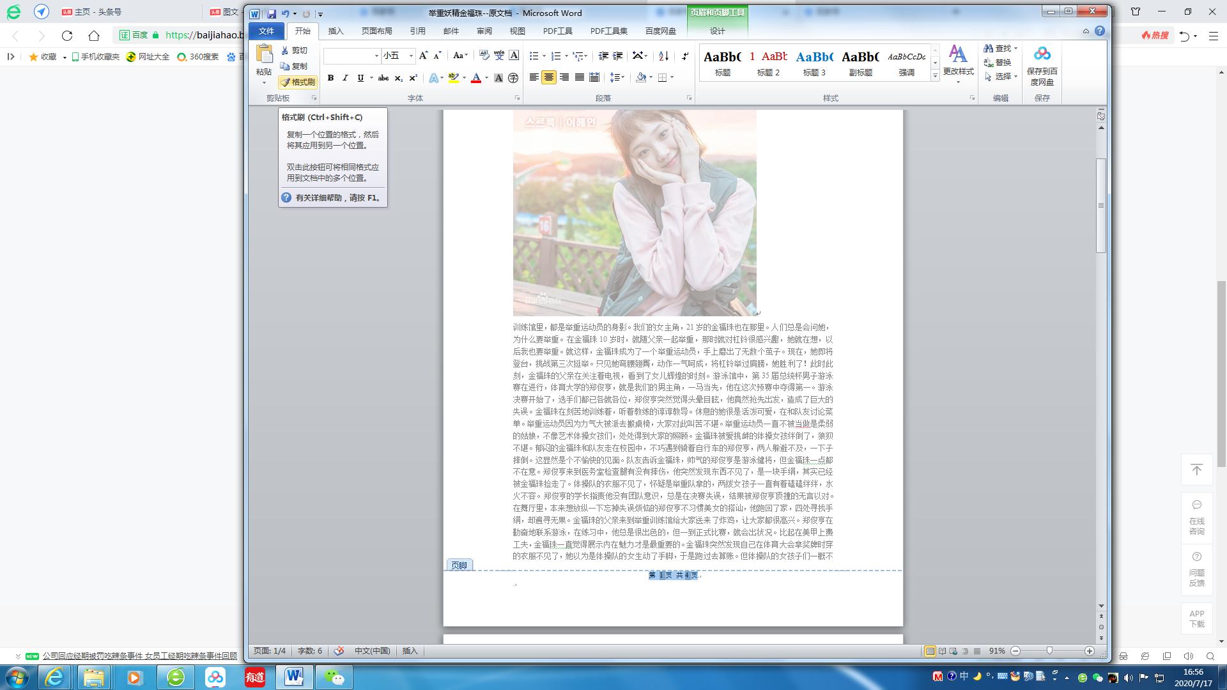Toggle italic formatting
Image resolution: width=1227 pixels, height=690 pixels.
click(x=345, y=78)
